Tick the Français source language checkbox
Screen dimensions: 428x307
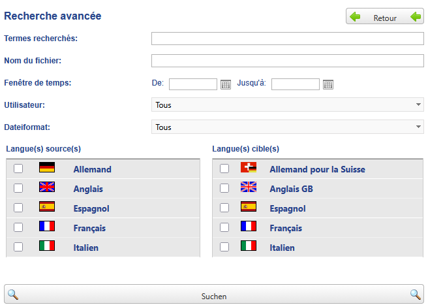pos(18,228)
